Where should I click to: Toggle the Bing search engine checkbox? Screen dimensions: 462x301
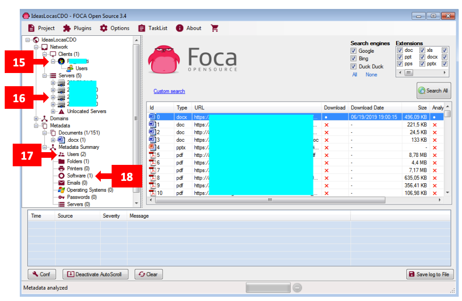click(x=353, y=58)
